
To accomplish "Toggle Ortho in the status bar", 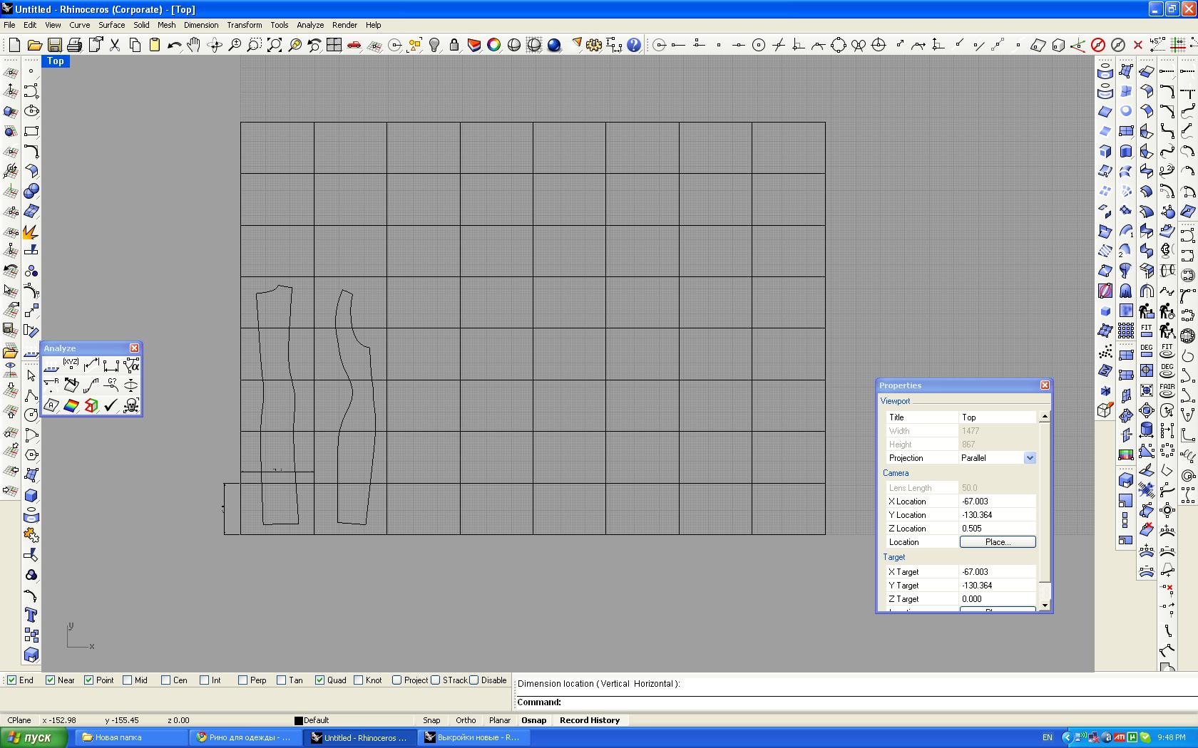I will pos(466,720).
